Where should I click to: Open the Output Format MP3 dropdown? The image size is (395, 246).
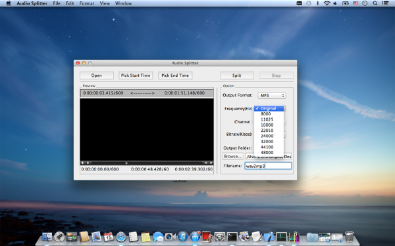click(x=272, y=95)
